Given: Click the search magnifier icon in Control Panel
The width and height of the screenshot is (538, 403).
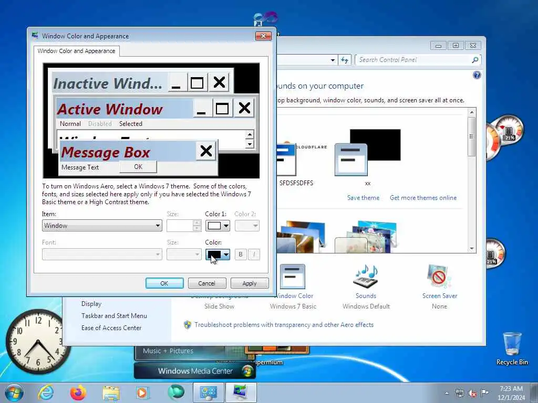Looking at the screenshot, I should click(x=475, y=60).
